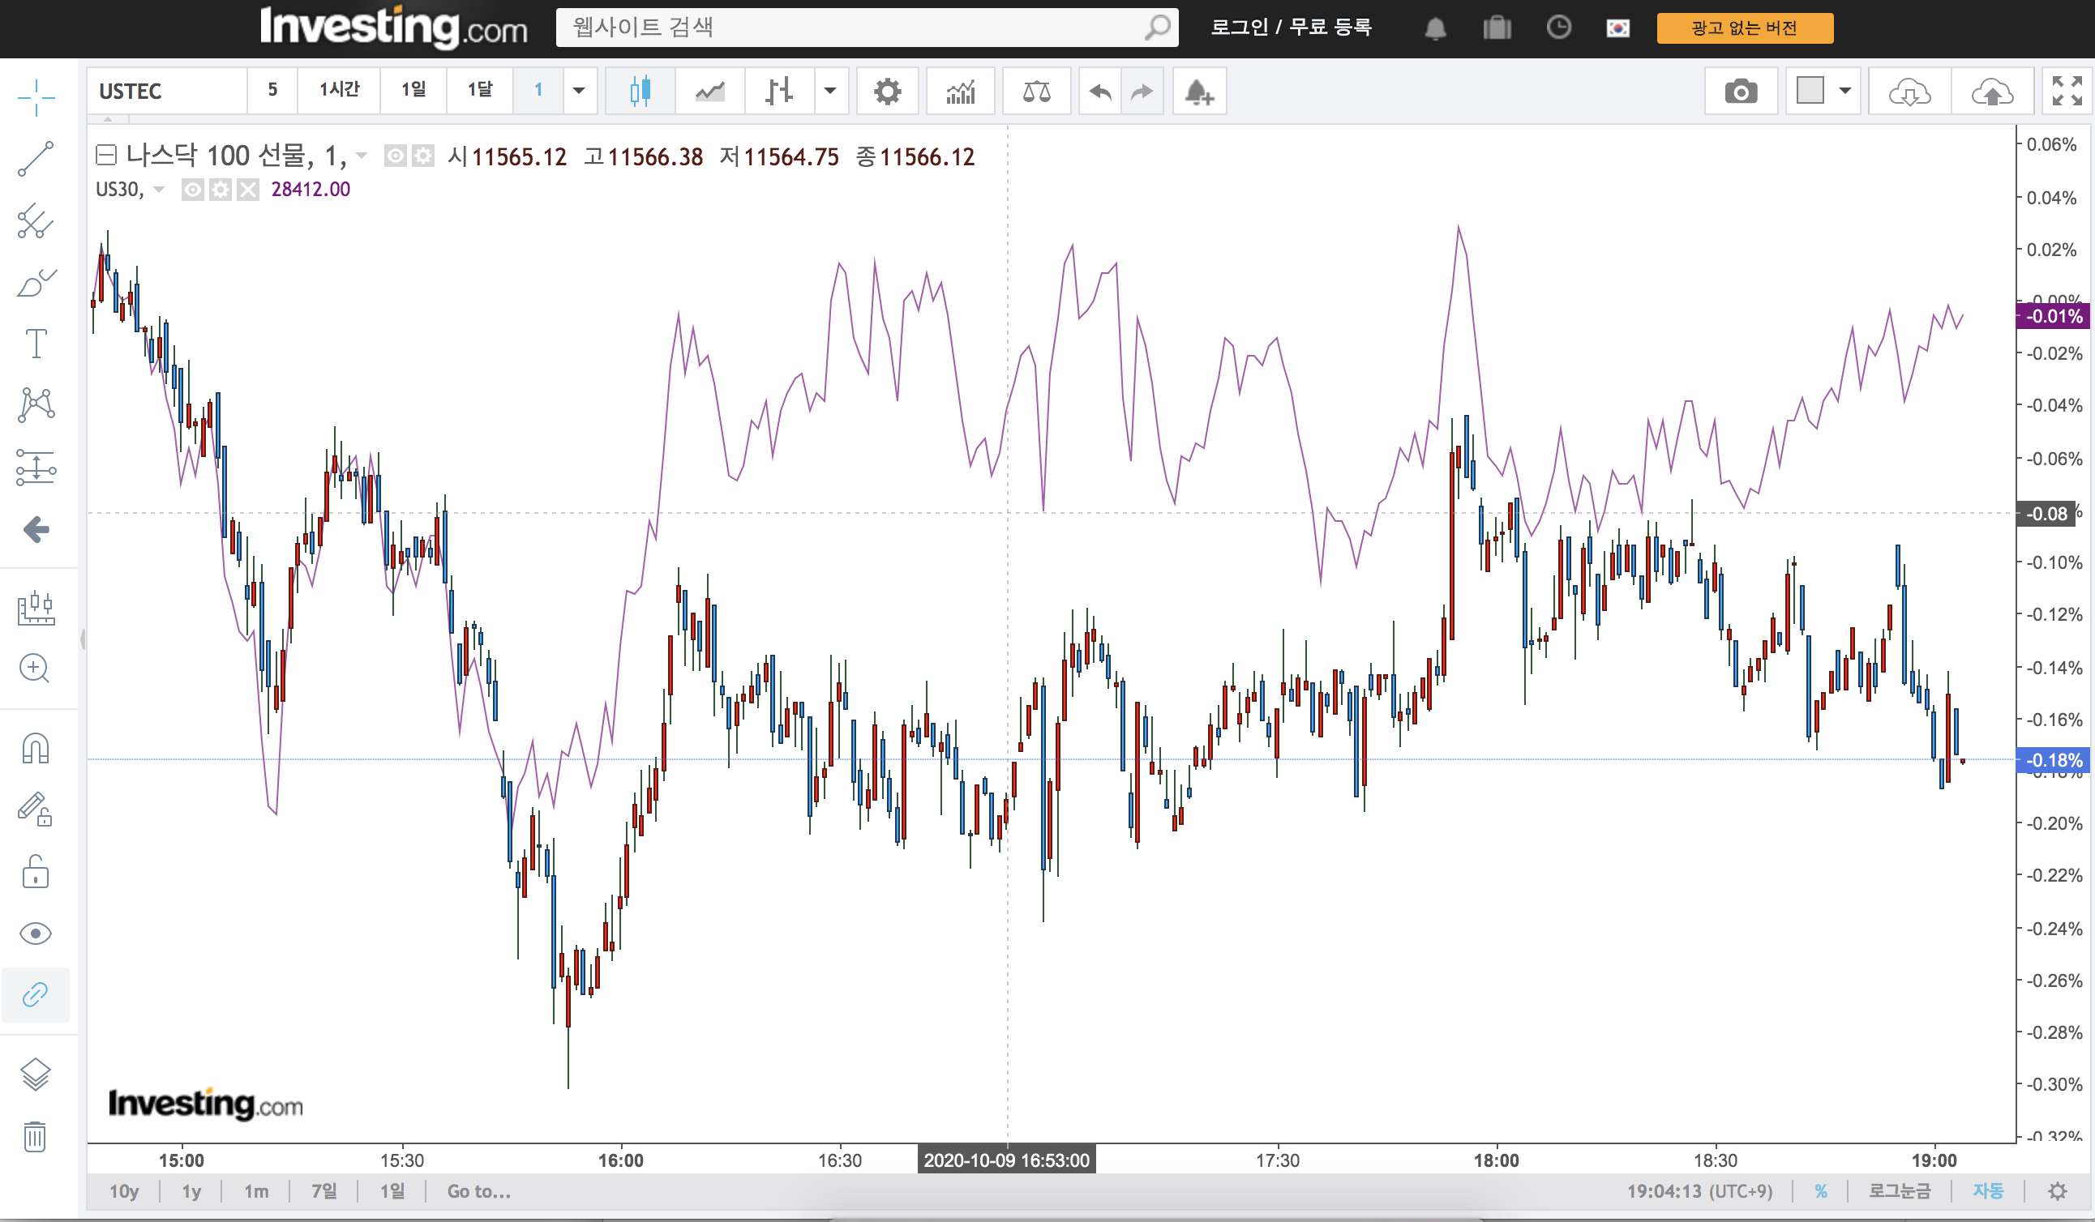The width and height of the screenshot is (2095, 1222).
Task: Take a chart snapshot with camera icon
Action: (1740, 92)
